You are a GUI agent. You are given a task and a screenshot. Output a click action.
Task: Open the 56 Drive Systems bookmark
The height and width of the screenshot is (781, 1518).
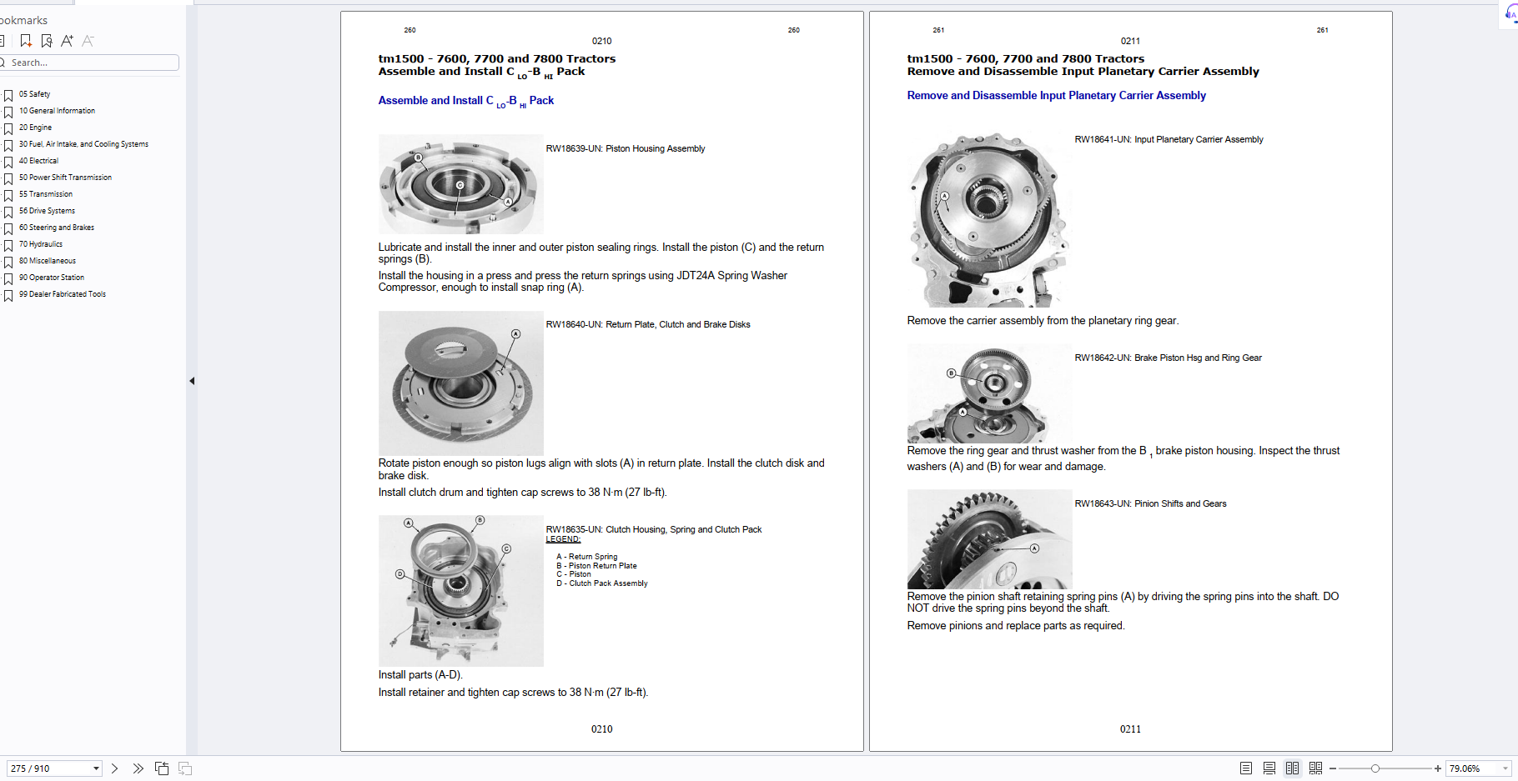click(x=47, y=211)
